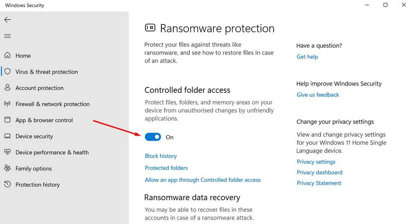Click the Device performance & health heart icon

point(7,152)
